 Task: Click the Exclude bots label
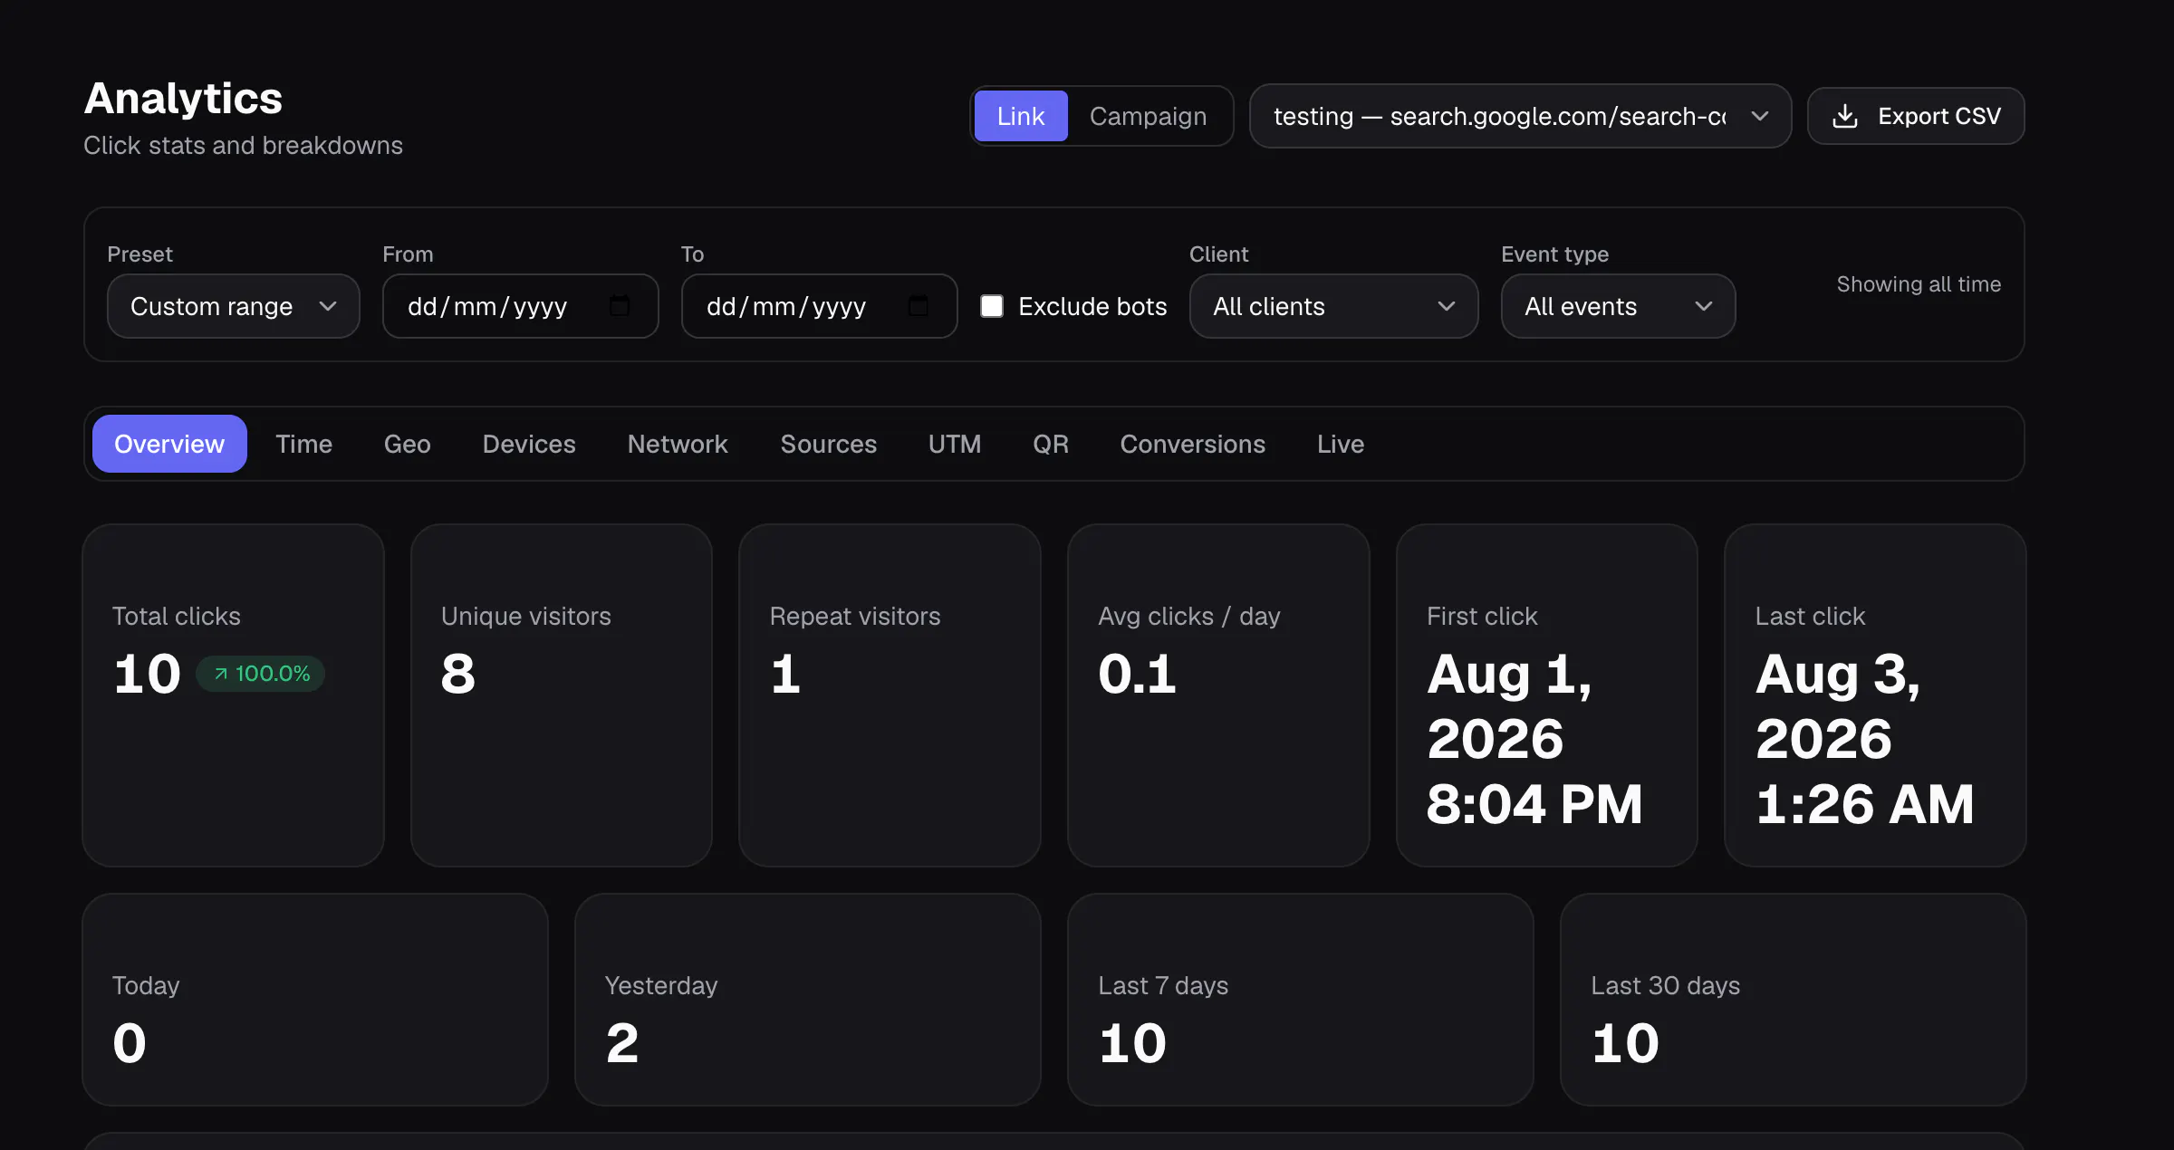coord(1092,306)
